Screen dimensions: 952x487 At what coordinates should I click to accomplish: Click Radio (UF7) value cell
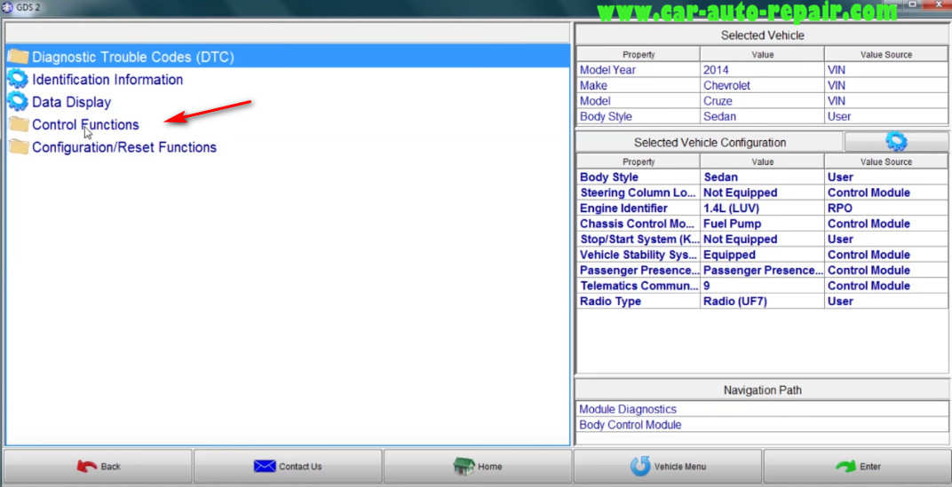762,302
